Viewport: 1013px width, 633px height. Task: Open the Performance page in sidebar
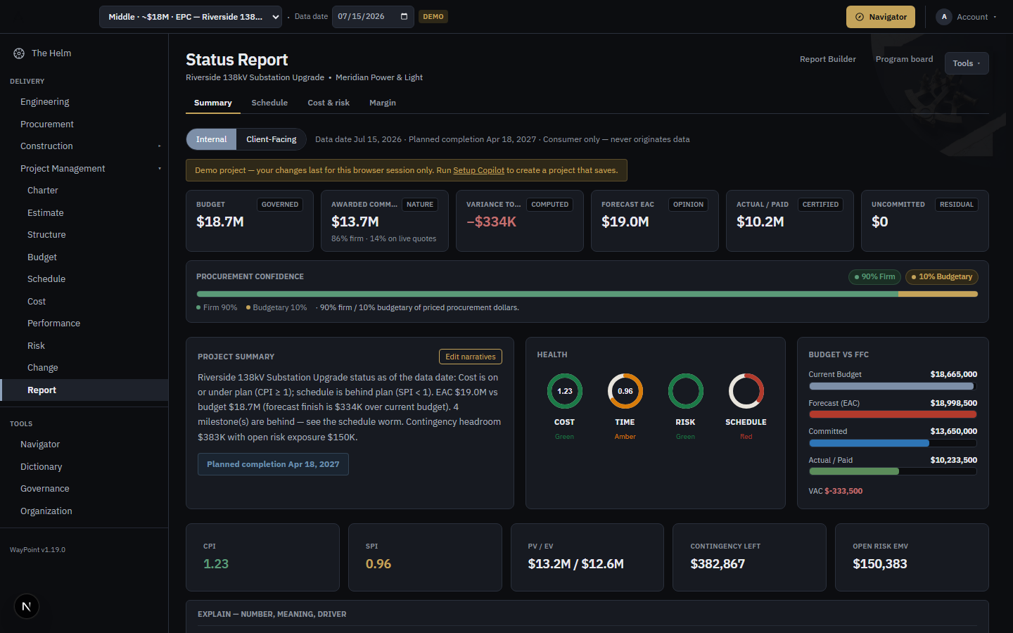[x=54, y=324]
